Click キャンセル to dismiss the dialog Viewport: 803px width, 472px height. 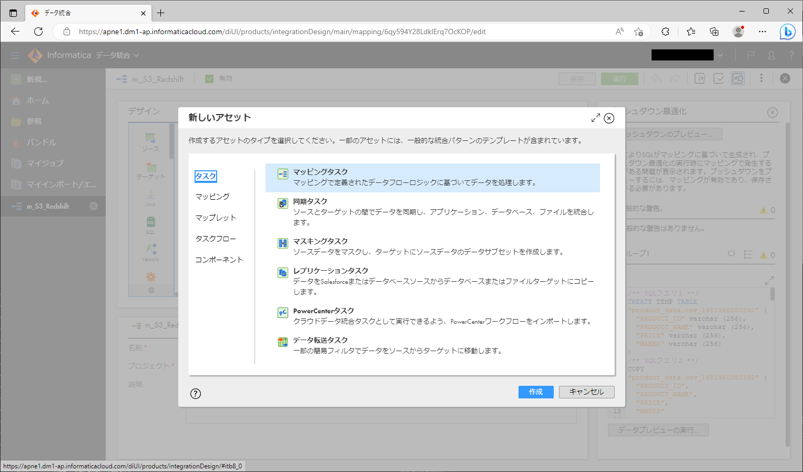coord(586,392)
